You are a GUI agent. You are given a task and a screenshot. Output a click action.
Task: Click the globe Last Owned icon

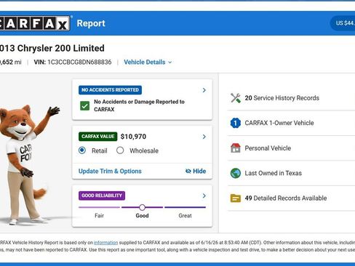(x=236, y=173)
